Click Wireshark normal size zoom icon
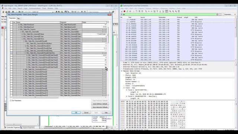Viewport: 238px width, 134px height. 176,12
